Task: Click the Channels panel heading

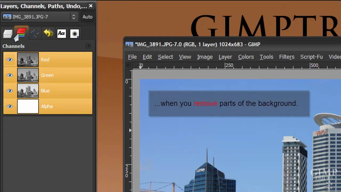Action: [13, 46]
